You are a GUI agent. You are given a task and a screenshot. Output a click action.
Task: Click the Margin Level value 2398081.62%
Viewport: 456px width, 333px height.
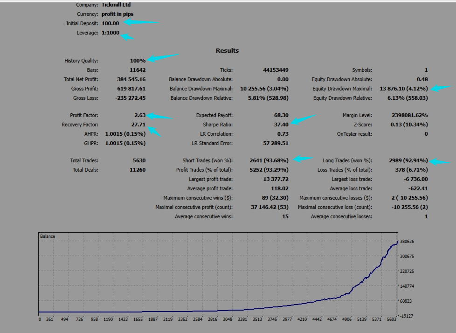(x=410, y=115)
